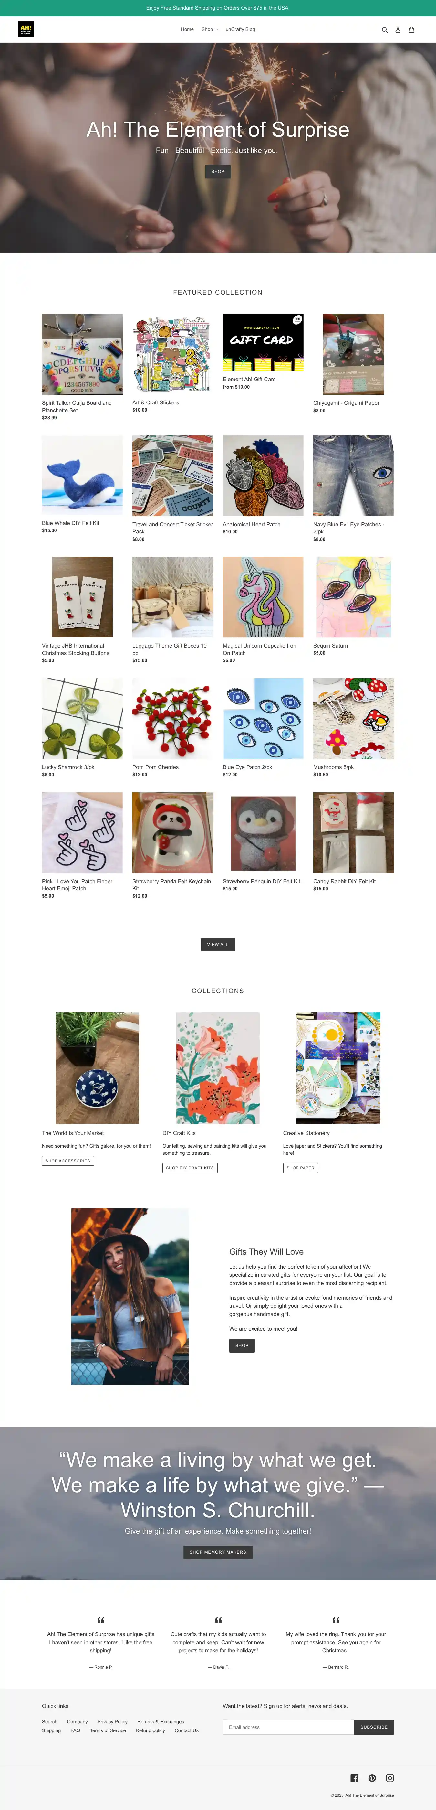The height and width of the screenshot is (1810, 436).
Task: Click the SHOP DIY CRAFT KITS button
Action: click(190, 1168)
